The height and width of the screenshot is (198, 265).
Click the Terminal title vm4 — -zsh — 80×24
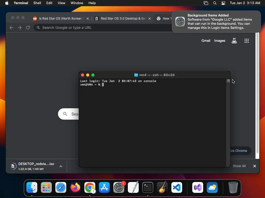(157, 75)
